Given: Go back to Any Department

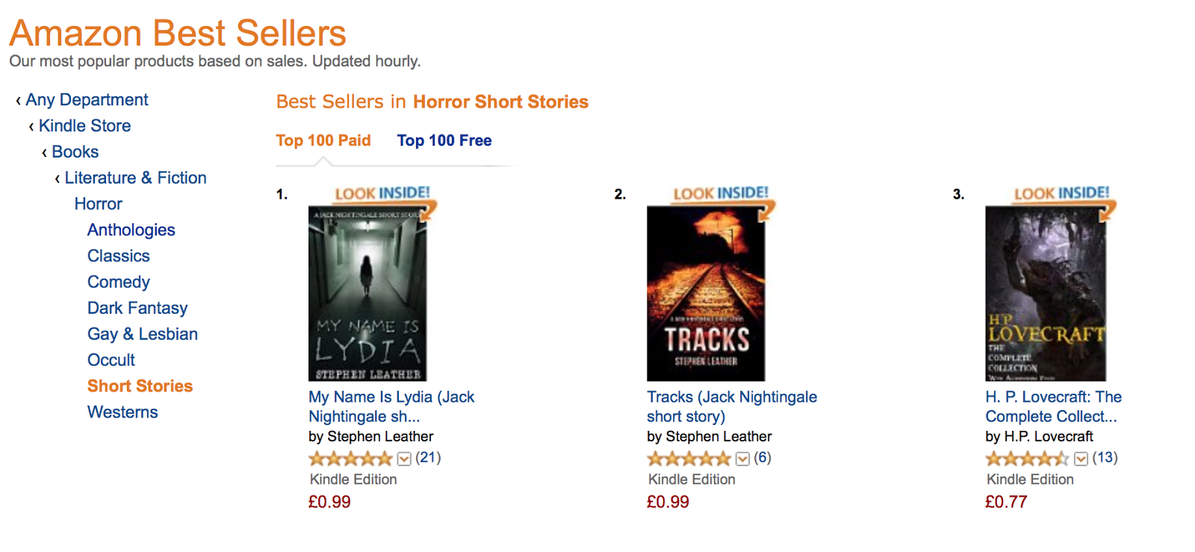Looking at the screenshot, I should click(x=87, y=100).
